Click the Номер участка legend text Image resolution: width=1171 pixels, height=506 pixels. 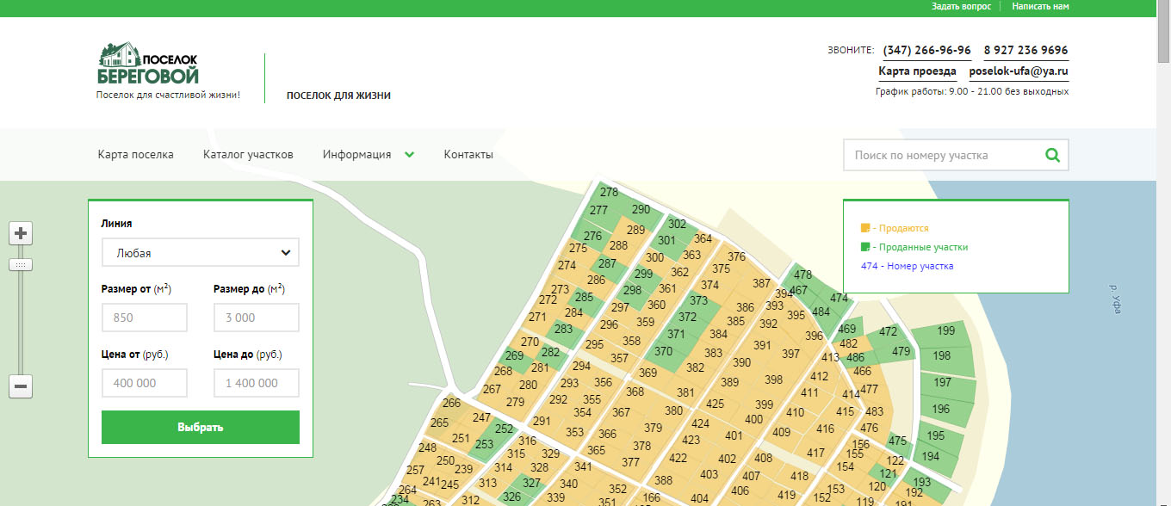(907, 266)
